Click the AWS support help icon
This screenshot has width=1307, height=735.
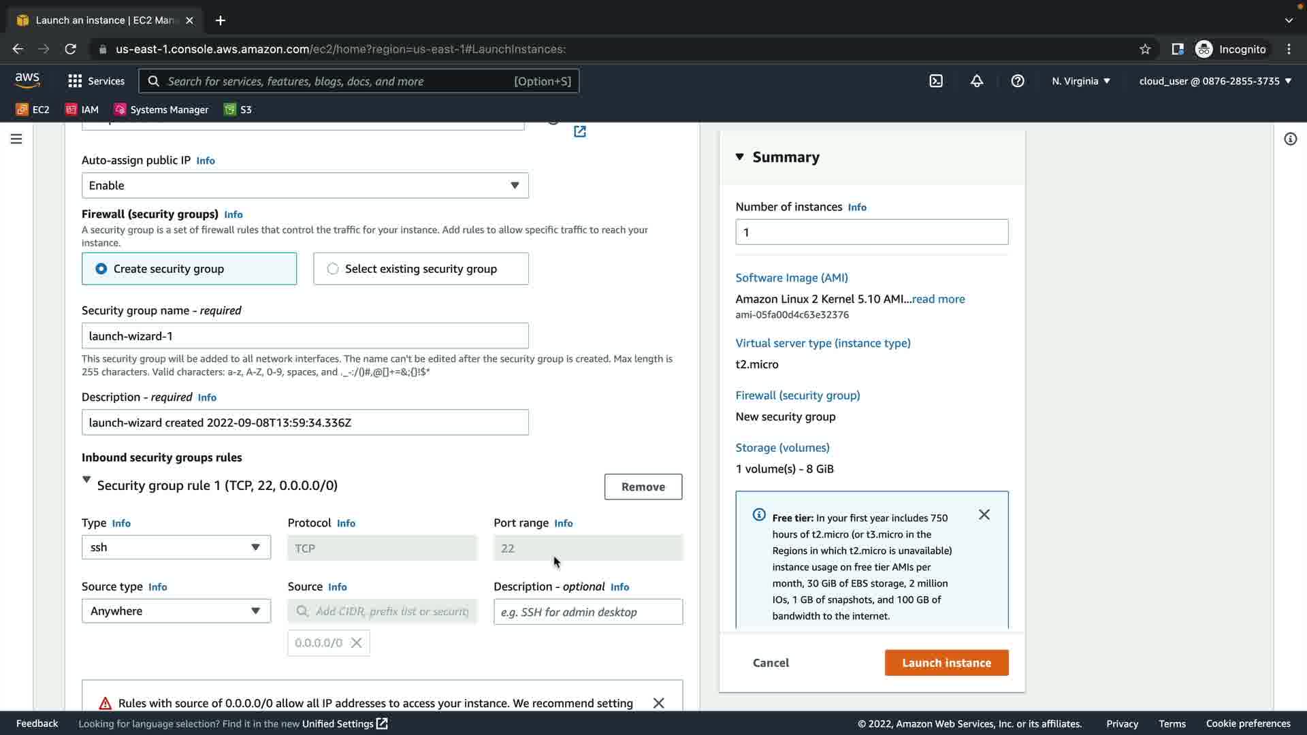pos(1018,81)
